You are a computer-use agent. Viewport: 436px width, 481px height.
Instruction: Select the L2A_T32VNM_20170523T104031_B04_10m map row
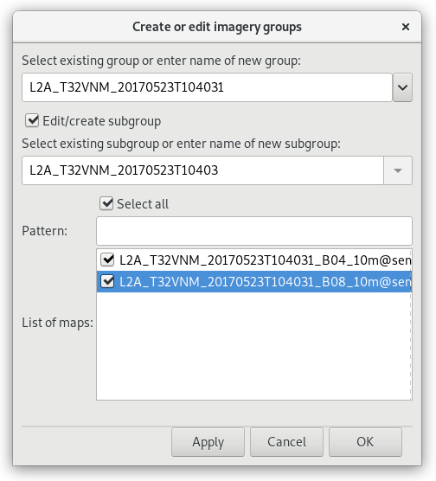pyautogui.click(x=254, y=260)
